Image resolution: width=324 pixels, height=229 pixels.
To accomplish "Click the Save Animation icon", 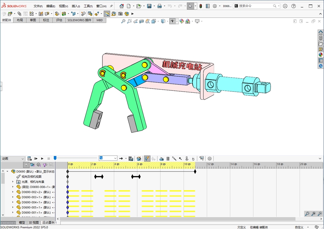I will tap(131, 159).
